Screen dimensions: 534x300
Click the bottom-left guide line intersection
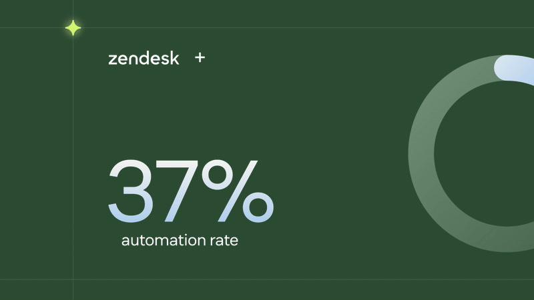73,279
